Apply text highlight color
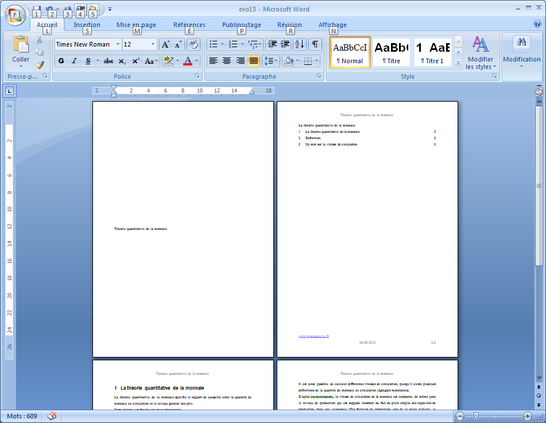Screen dimensions: 546x423 click(x=168, y=61)
